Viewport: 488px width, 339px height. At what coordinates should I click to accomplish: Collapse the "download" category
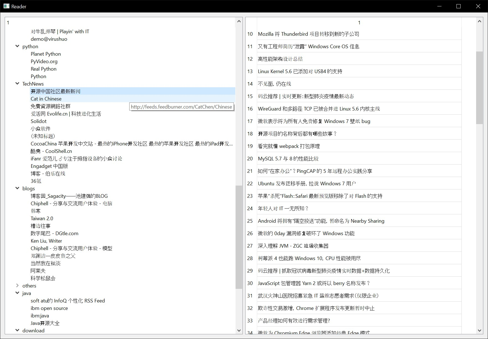click(x=17, y=330)
